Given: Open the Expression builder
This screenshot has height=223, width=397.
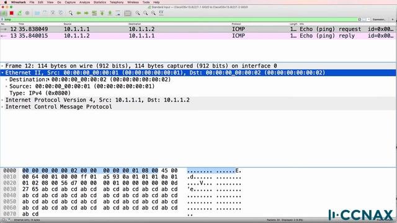Looking at the screenshot, I should click(379, 19).
